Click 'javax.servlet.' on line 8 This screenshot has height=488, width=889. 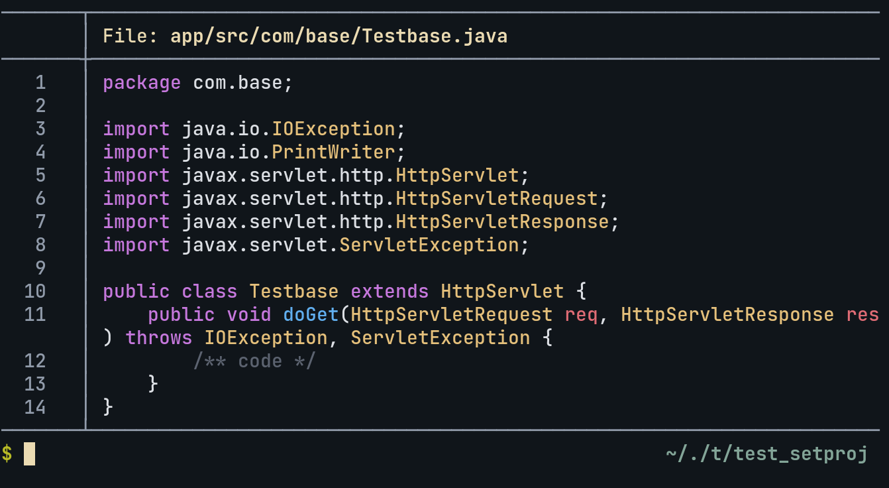pos(260,245)
